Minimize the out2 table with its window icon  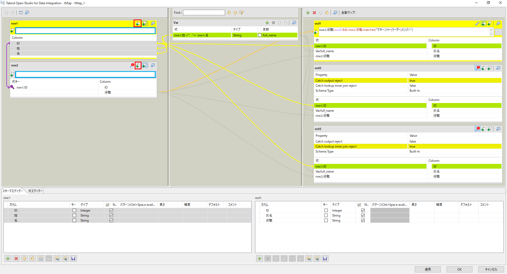coord(498,68)
